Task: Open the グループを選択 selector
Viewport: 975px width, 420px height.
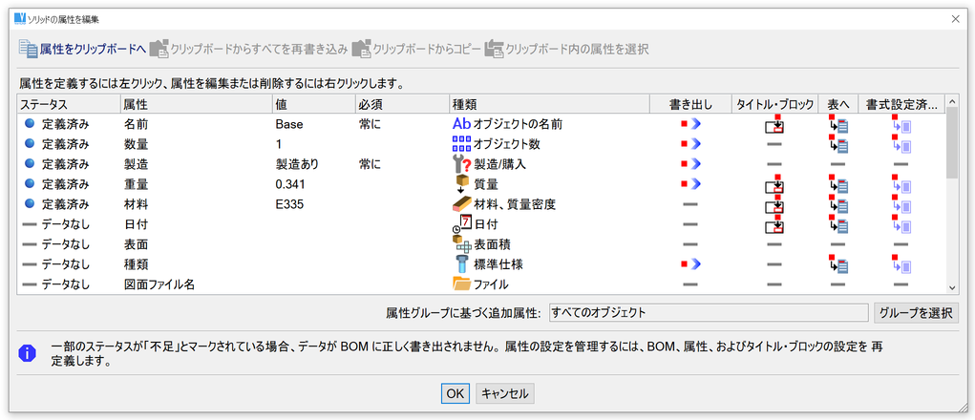Action: [916, 312]
